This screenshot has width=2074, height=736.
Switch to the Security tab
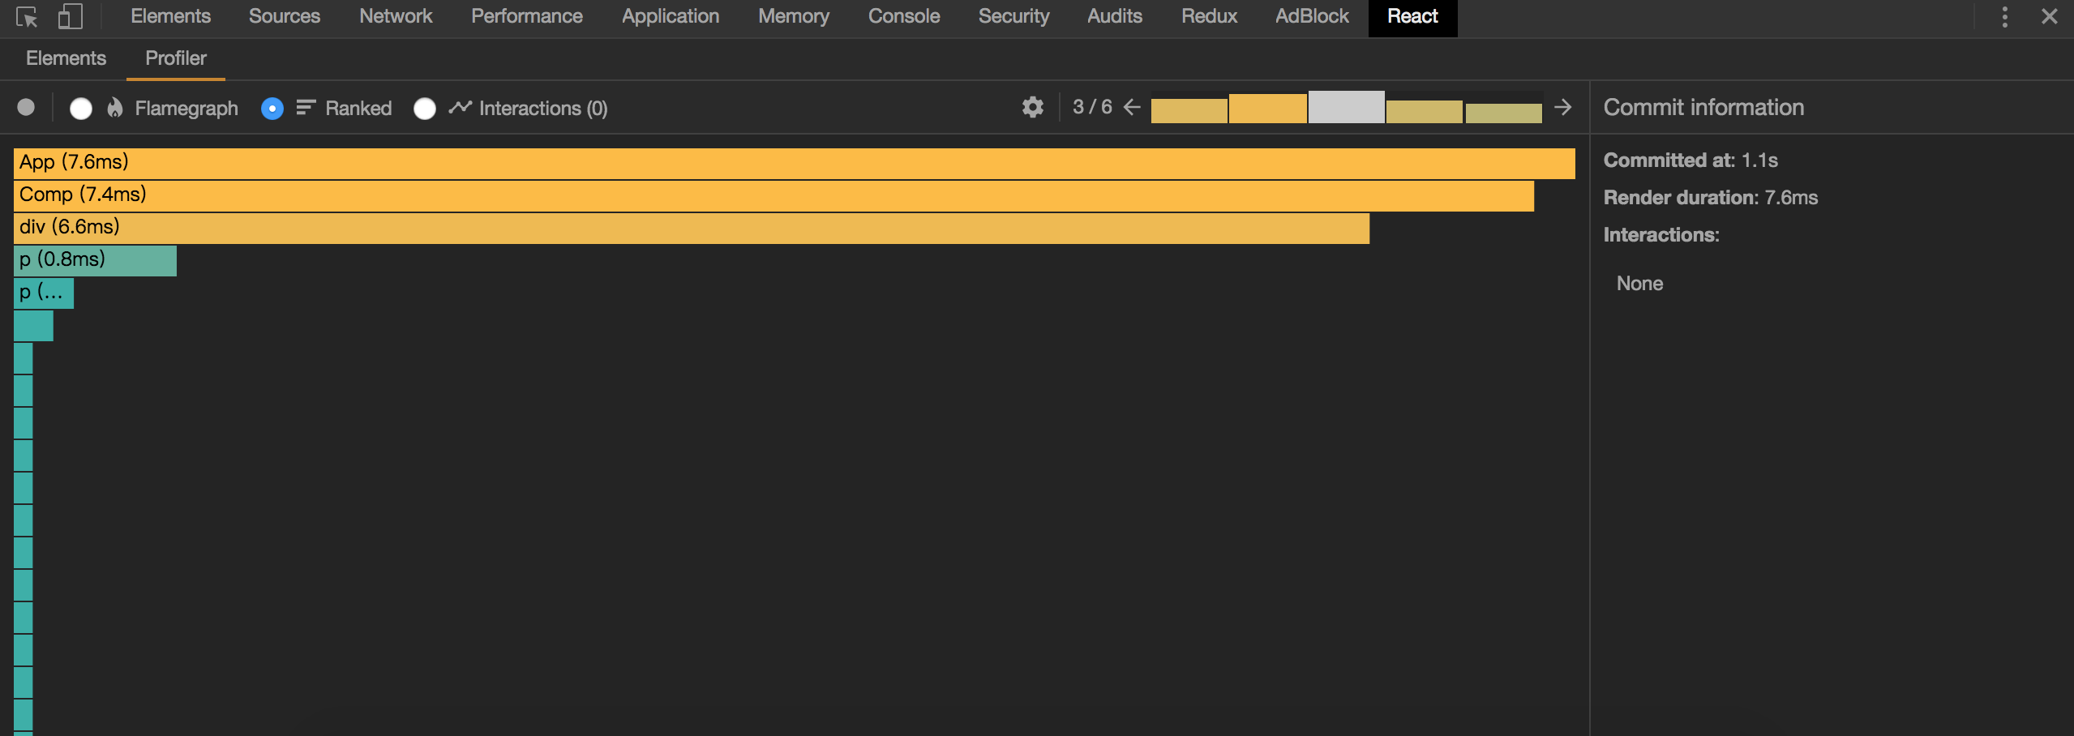tap(1013, 16)
